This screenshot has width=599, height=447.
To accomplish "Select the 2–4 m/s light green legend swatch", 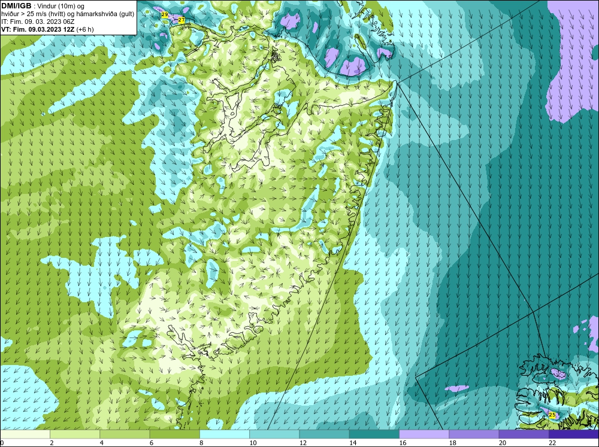I will [75, 434].
